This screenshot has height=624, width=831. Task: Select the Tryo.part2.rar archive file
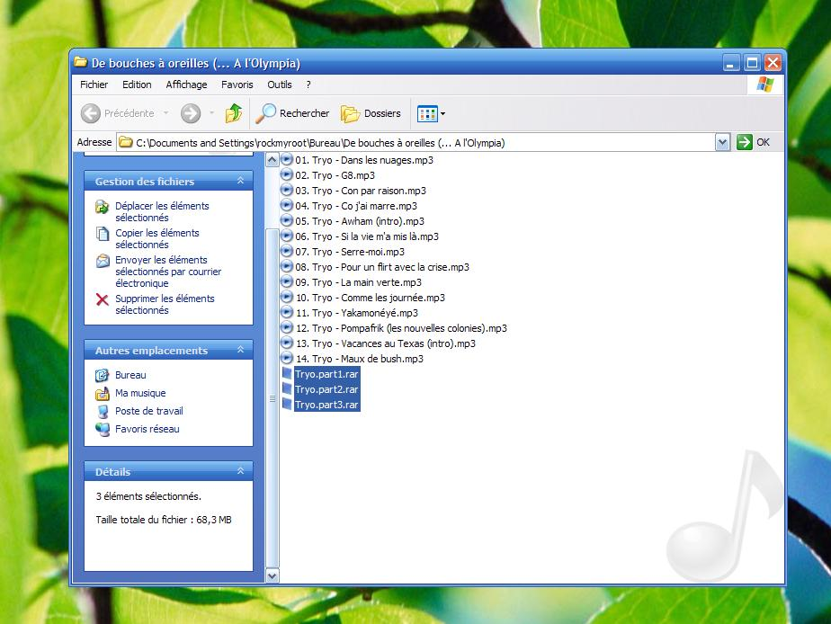pyautogui.click(x=326, y=389)
